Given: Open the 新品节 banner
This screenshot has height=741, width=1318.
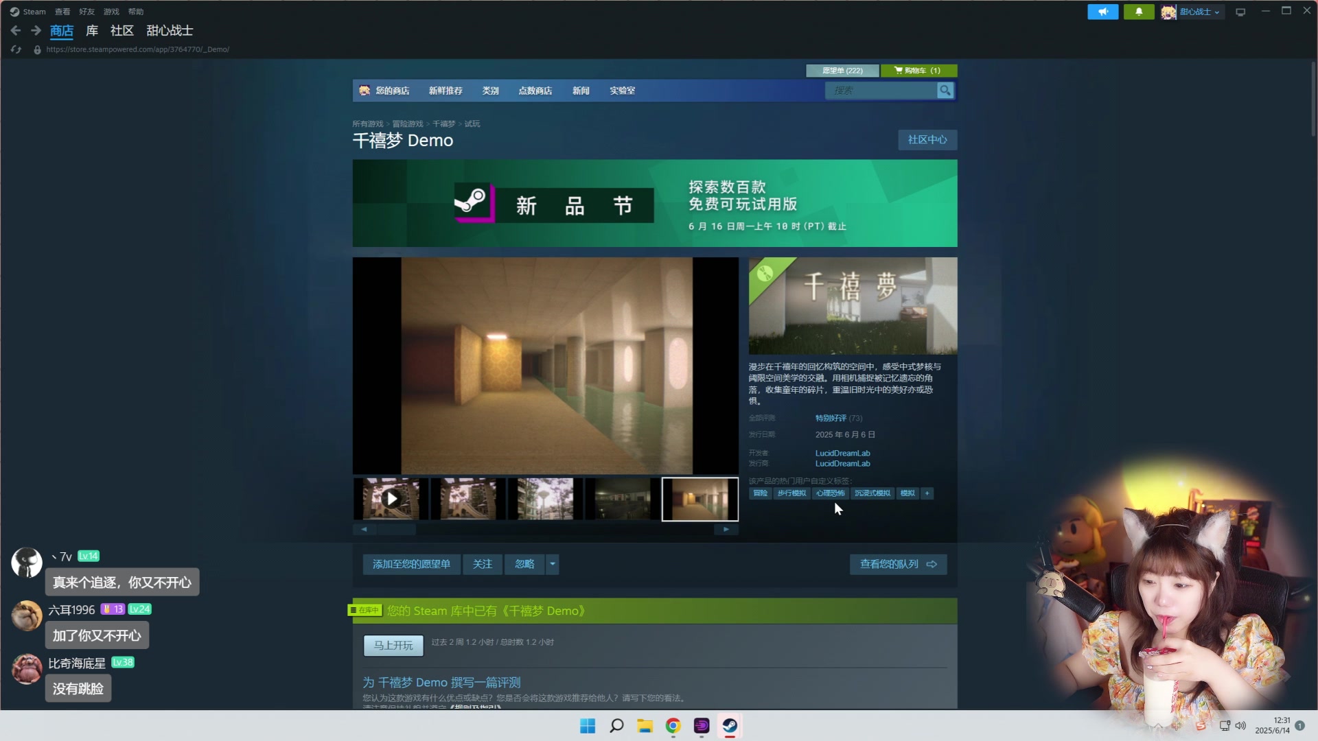Looking at the screenshot, I should click(x=655, y=203).
